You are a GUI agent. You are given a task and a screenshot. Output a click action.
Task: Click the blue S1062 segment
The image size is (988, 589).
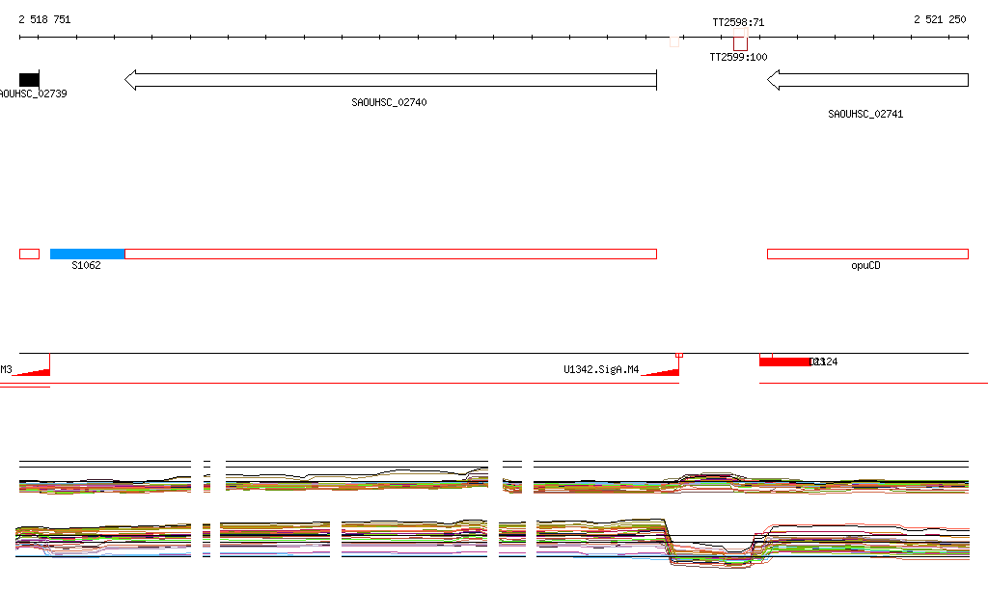point(88,254)
